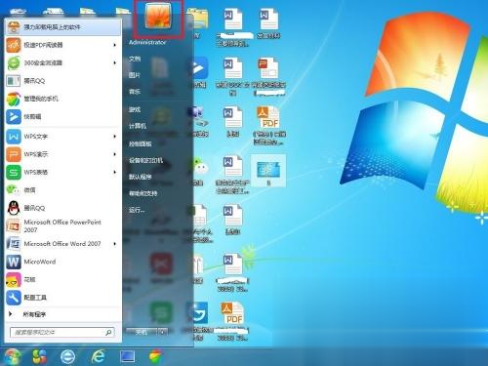The height and width of the screenshot is (366, 488).
Task: Open 运行... (Run) from Start menu
Action: point(137,210)
